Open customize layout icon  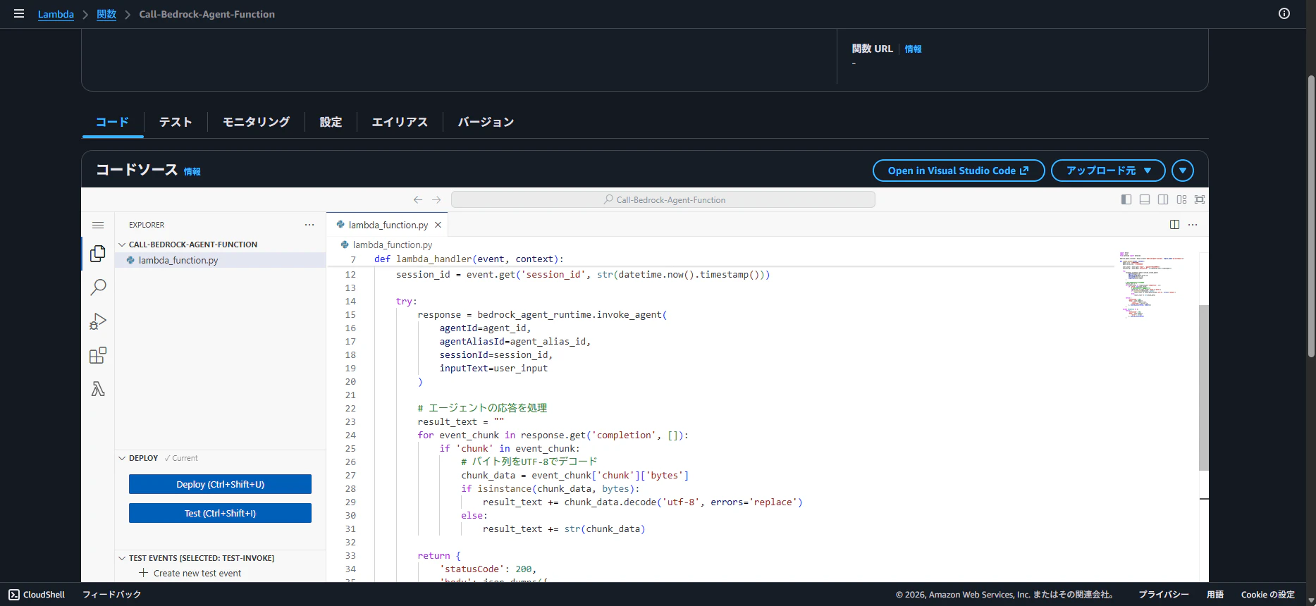[x=1181, y=199]
